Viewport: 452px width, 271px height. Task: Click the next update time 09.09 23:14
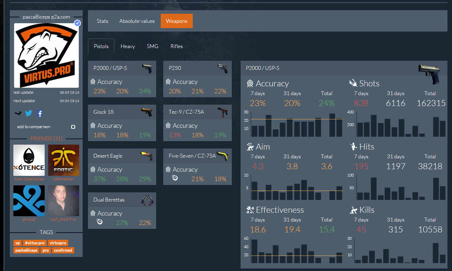point(69,101)
